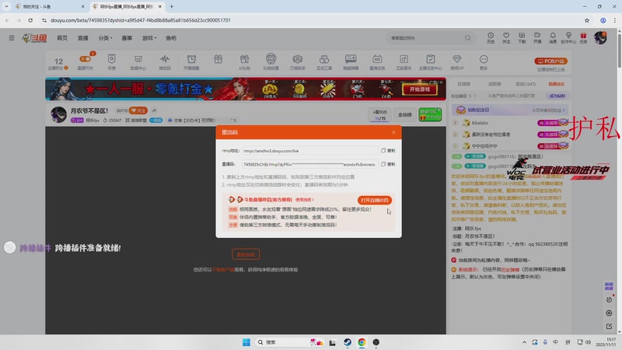The height and width of the screenshot is (350, 622).
Task: Open the AI礼物 icon
Action: 244,62
